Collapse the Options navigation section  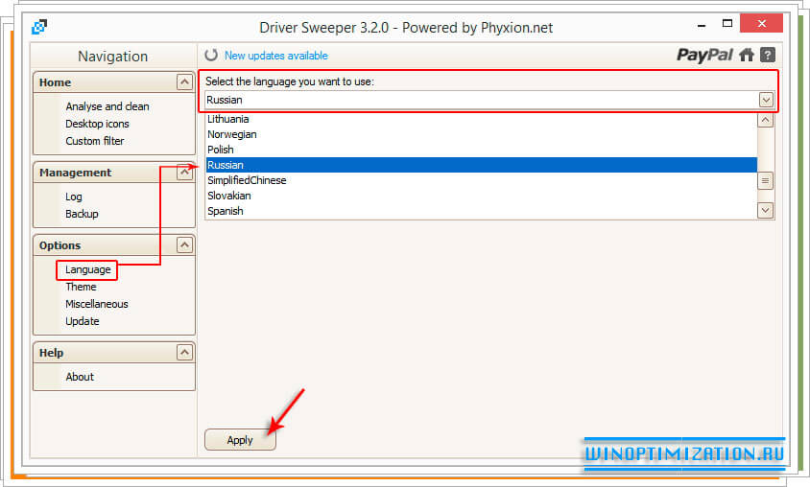click(x=184, y=245)
